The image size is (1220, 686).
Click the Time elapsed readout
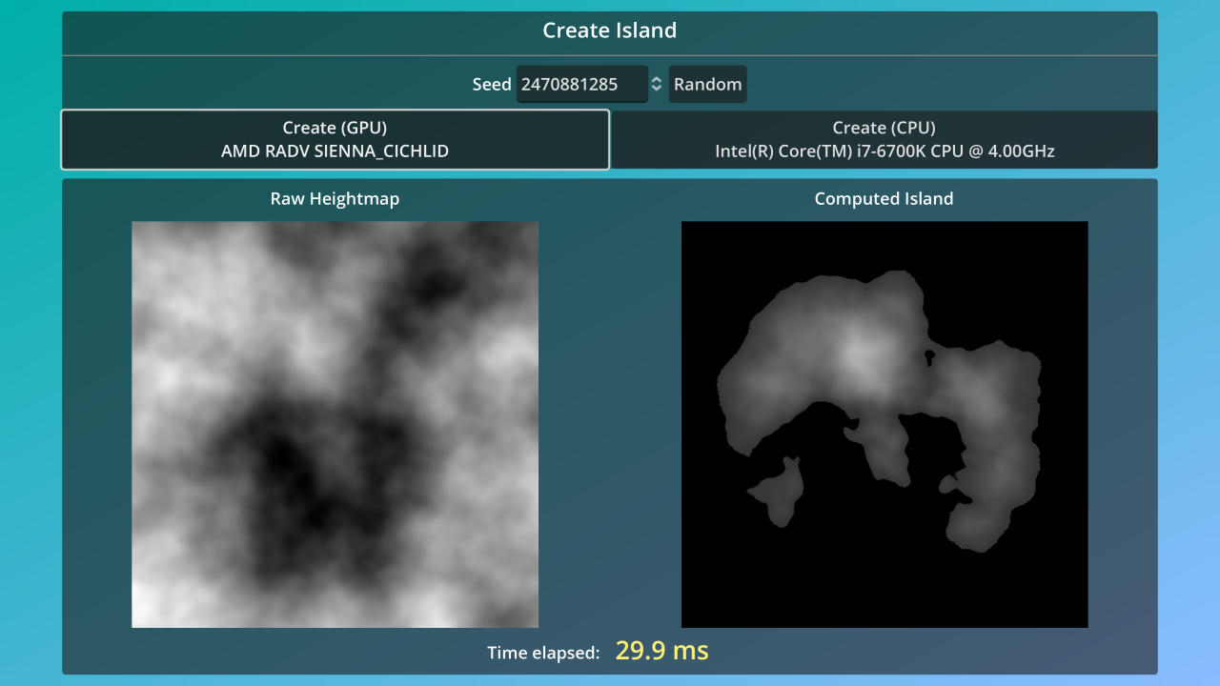point(541,652)
